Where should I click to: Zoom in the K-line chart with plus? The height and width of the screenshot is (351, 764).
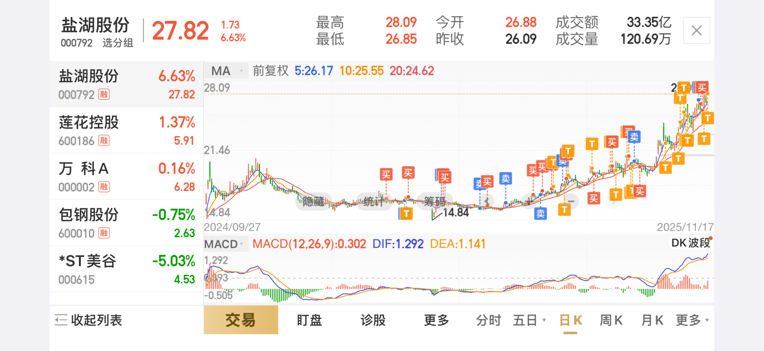[x=529, y=201]
